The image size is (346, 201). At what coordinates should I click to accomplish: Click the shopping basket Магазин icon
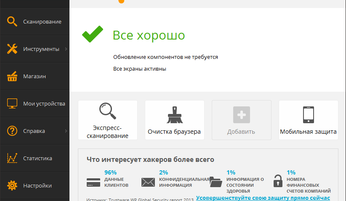tap(12, 76)
